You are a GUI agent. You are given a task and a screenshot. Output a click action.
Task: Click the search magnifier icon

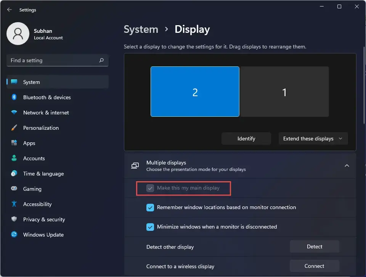[101, 60]
